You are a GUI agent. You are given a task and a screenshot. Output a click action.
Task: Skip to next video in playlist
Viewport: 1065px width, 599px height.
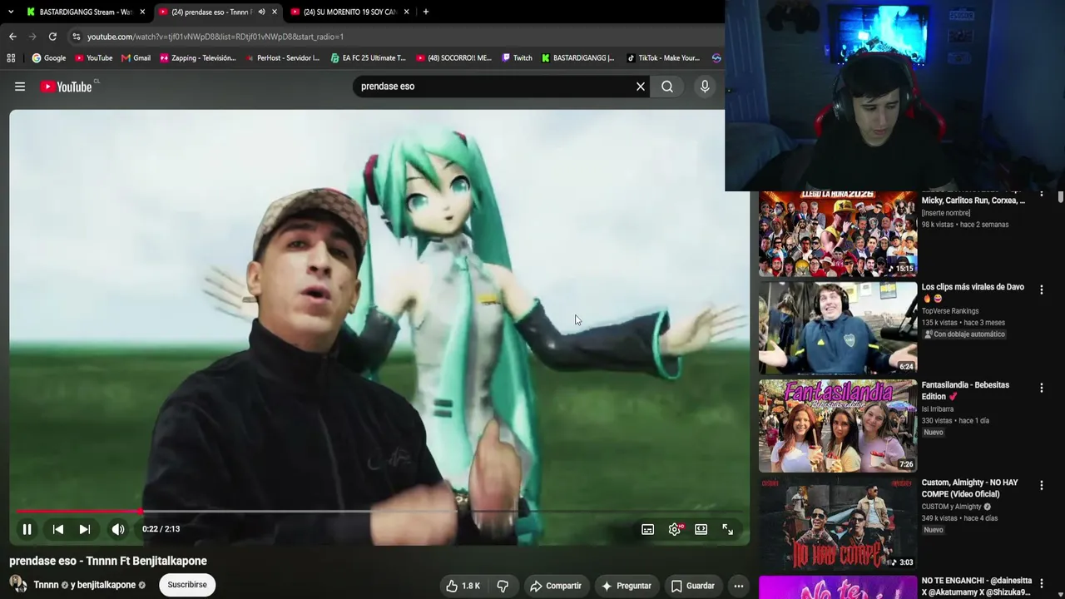85,529
